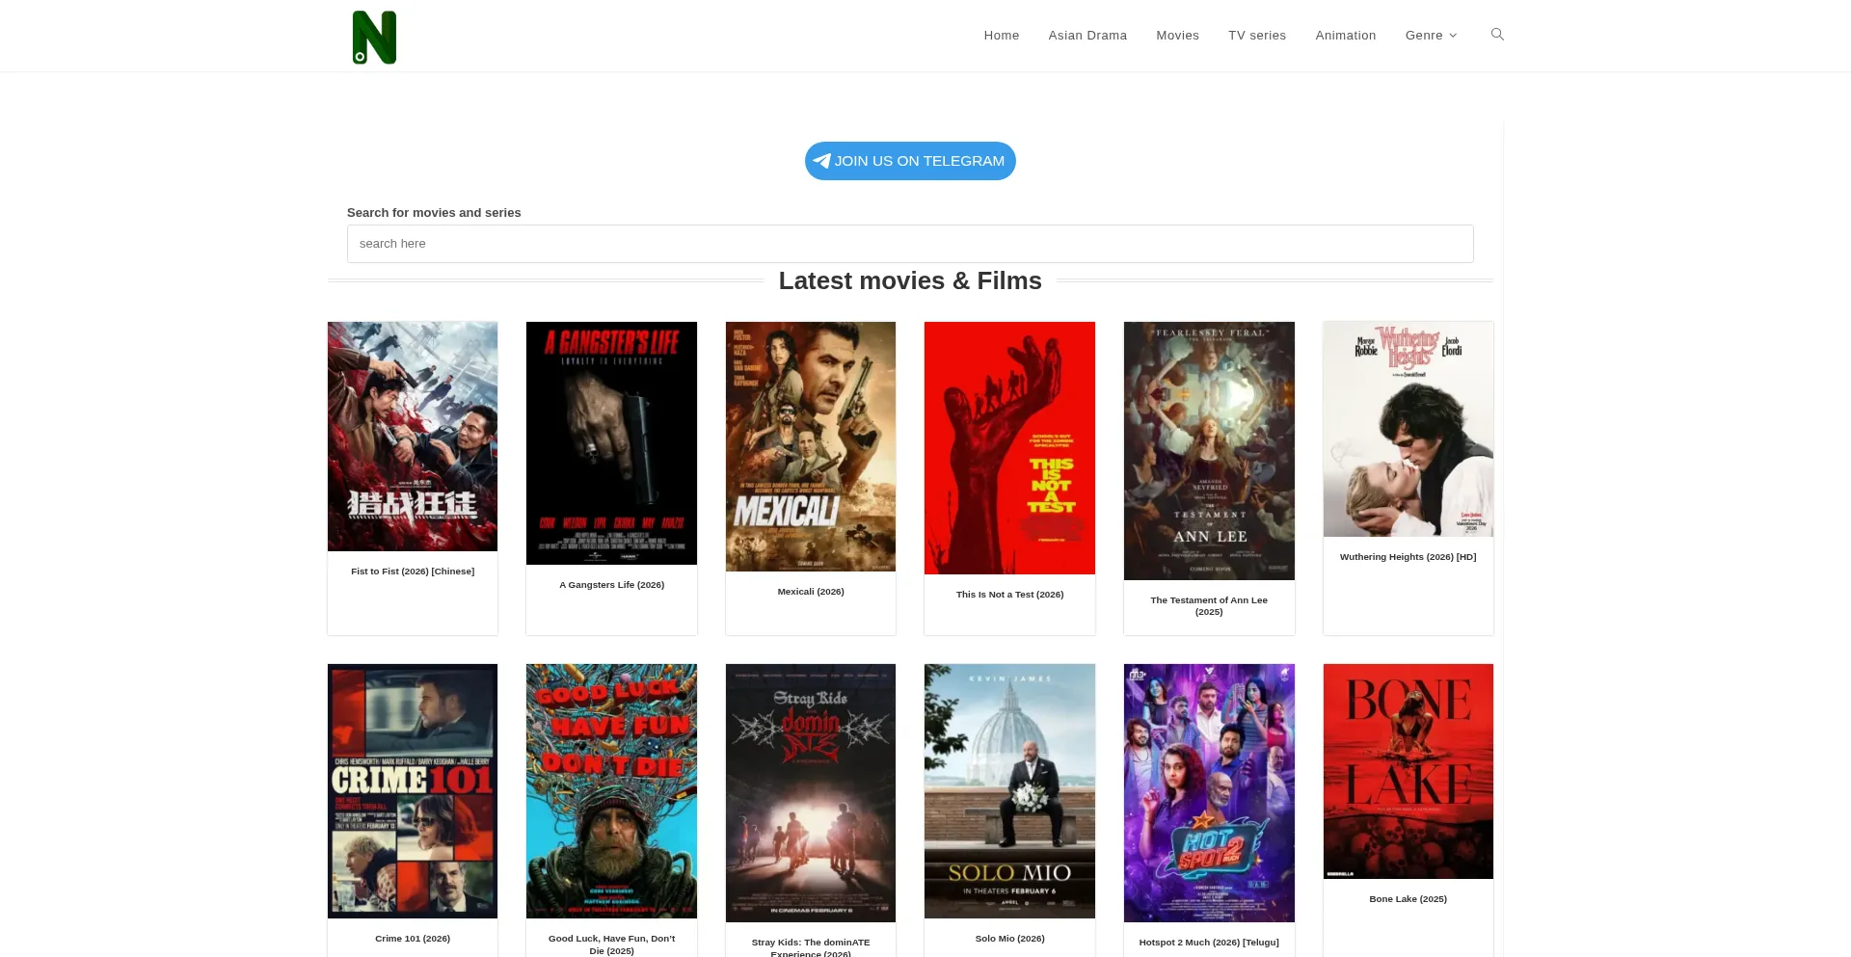Image resolution: width=1851 pixels, height=957 pixels.
Task: Open the search magnifier icon in header
Action: click(1497, 35)
